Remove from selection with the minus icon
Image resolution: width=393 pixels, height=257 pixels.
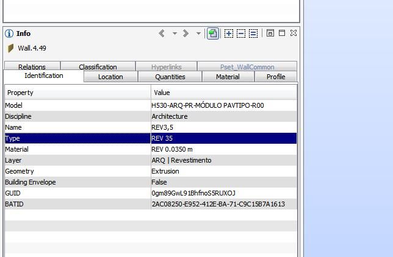point(241,33)
